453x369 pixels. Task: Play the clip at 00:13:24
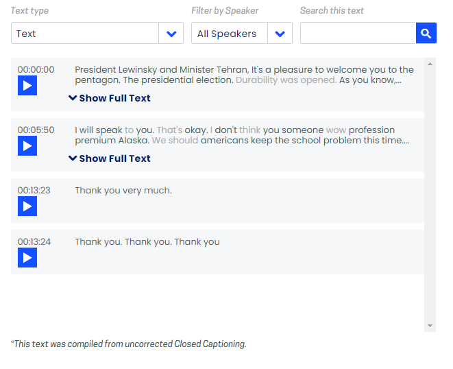point(27,258)
